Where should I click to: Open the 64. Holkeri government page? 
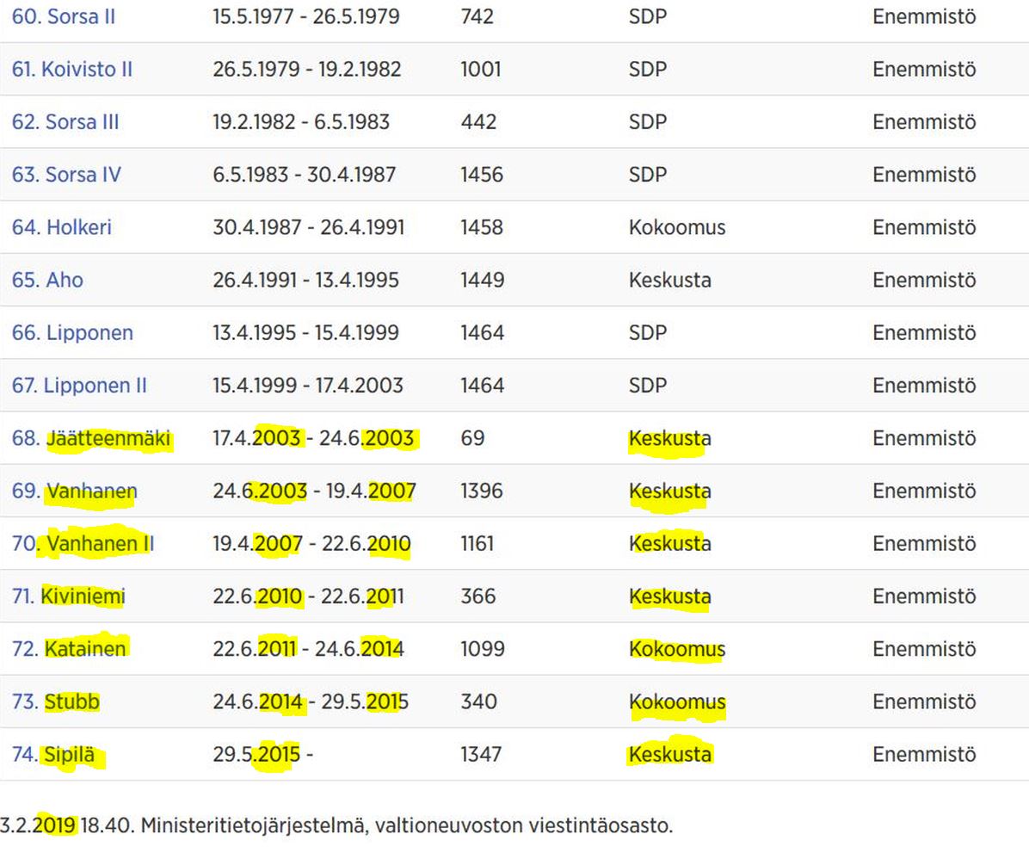(62, 227)
